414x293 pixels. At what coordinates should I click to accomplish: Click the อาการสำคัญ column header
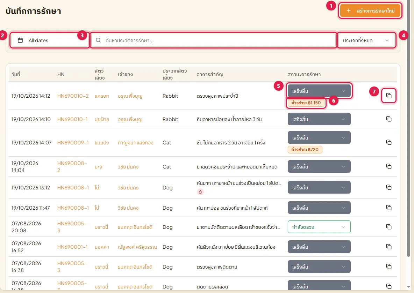pos(210,74)
